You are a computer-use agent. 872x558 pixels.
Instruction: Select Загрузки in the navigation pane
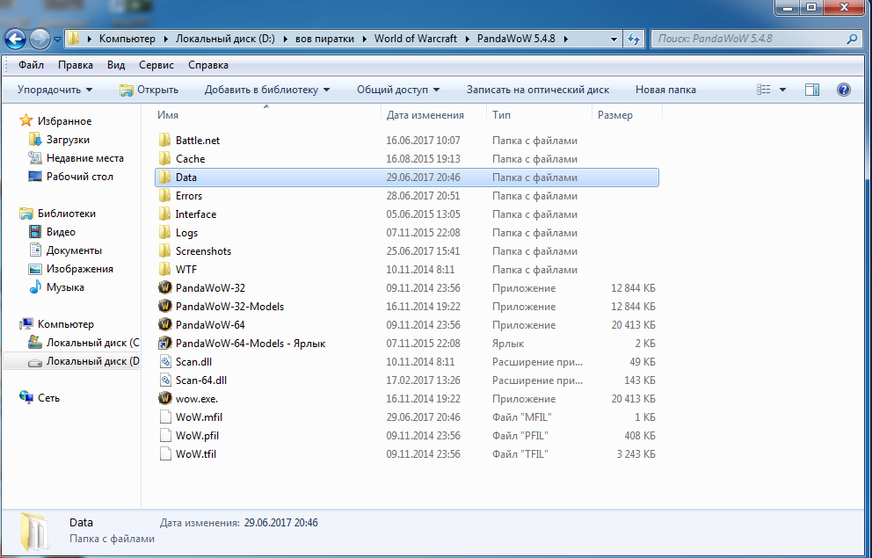click(x=68, y=140)
